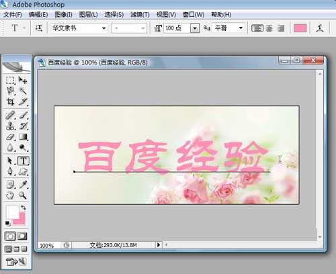Select the Hand tool
336x274 pixels.
[10, 195]
